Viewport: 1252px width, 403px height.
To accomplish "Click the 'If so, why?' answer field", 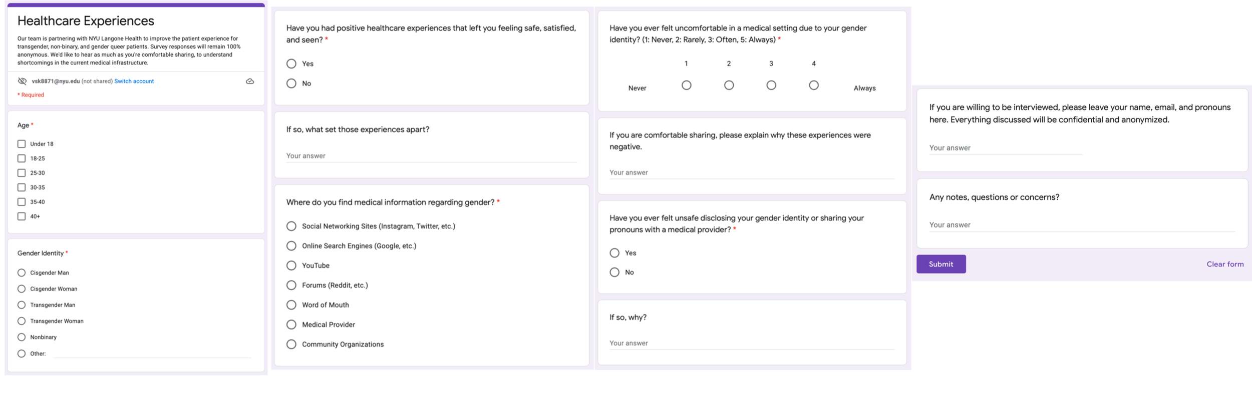I will [751, 343].
